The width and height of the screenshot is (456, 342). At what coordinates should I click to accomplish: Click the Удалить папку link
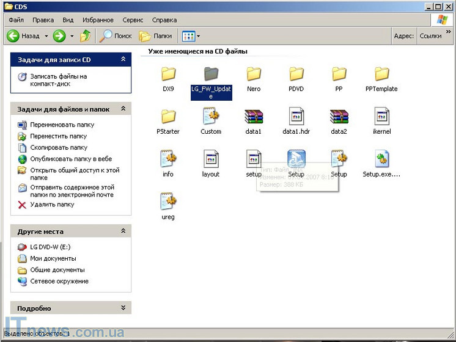[52, 205]
